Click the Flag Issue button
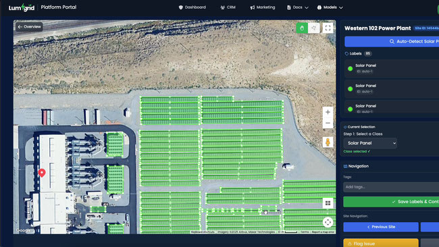 click(x=381, y=243)
